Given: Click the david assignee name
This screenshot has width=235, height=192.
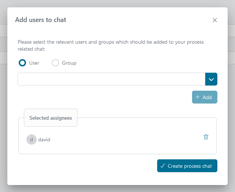Looking at the screenshot, I should point(44,140).
